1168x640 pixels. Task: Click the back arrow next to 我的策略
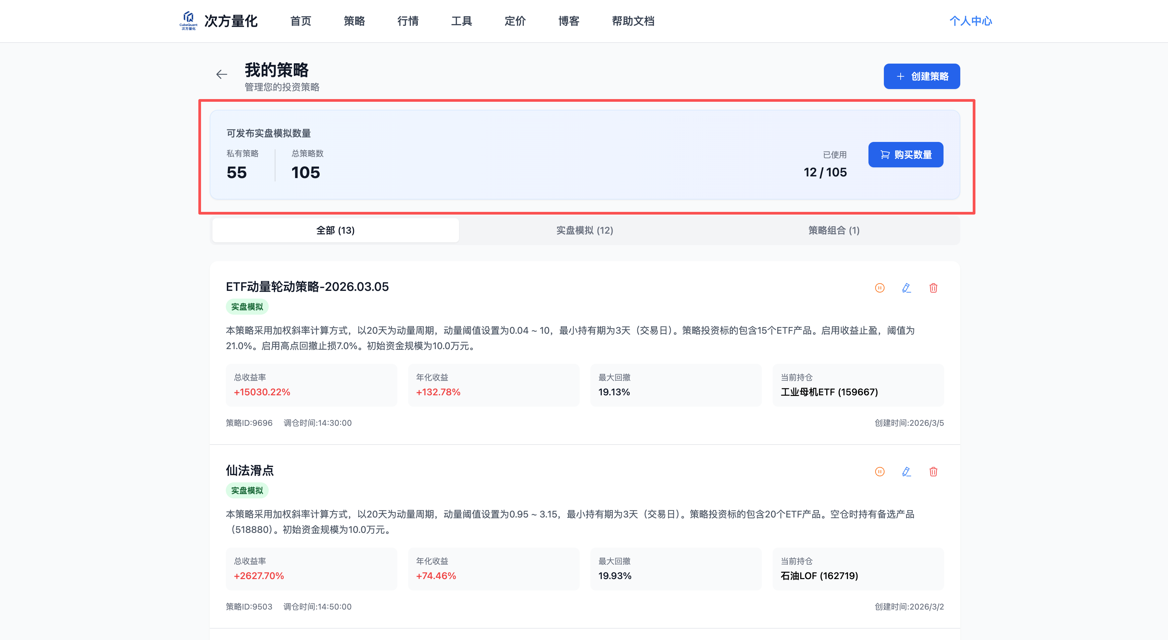[x=222, y=74]
